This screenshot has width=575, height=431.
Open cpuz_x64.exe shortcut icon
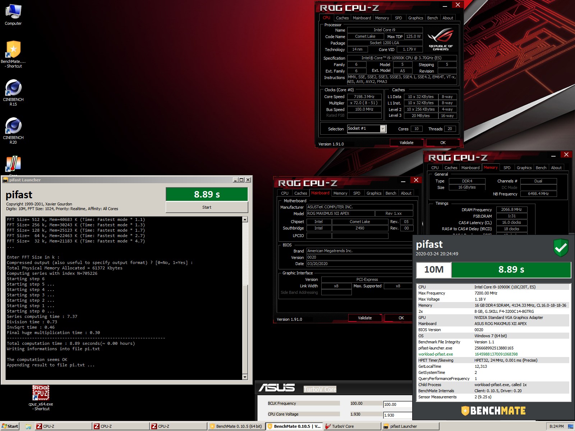pos(41,398)
